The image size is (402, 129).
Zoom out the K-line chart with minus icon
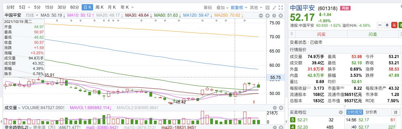tap(261, 16)
